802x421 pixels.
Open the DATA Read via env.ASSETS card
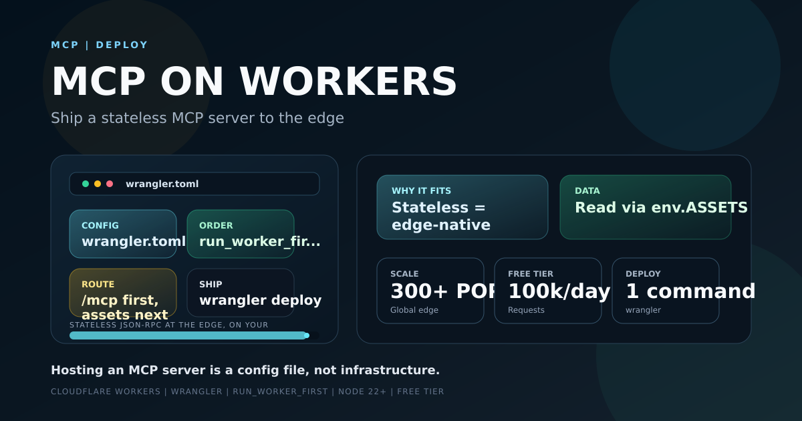pyautogui.click(x=646, y=207)
